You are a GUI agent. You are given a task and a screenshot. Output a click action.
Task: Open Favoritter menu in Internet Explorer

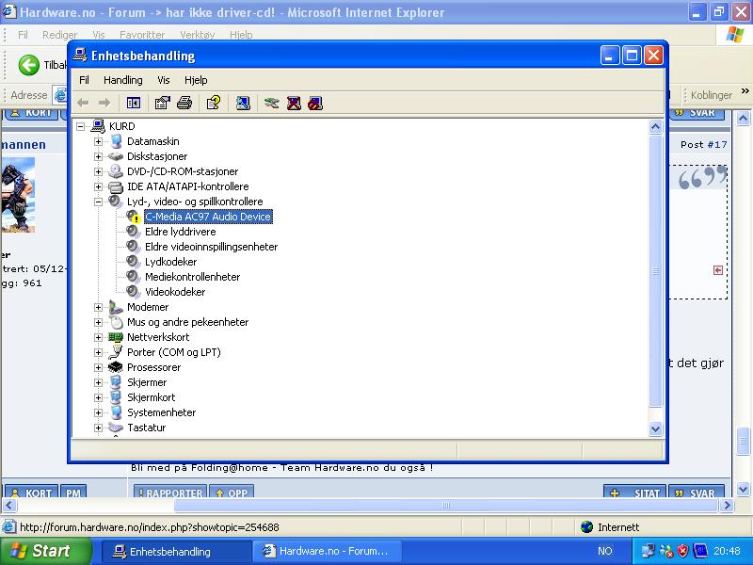point(142,35)
